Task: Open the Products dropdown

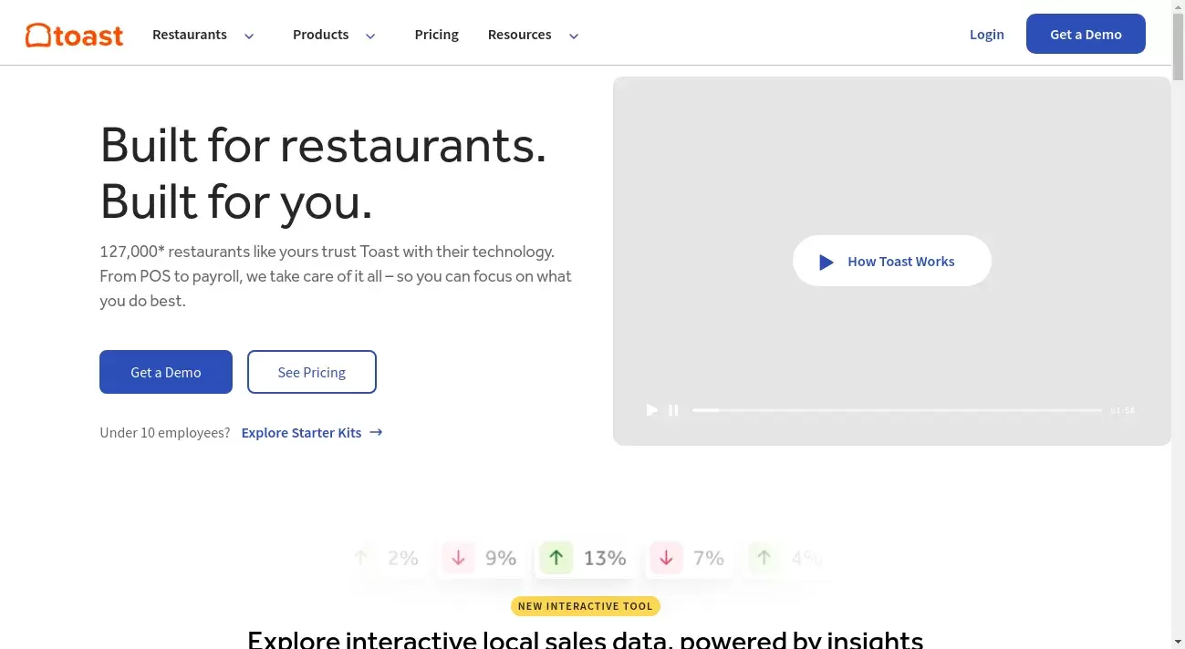Action: [333, 35]
